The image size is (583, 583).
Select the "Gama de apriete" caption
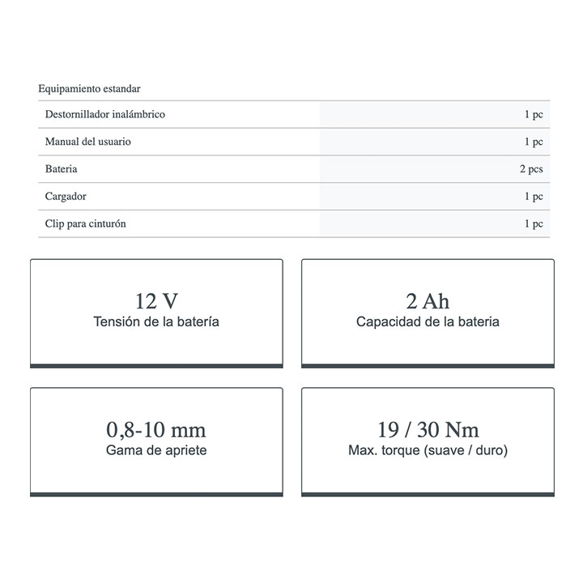pyautogui.click(x=156, y=449)
